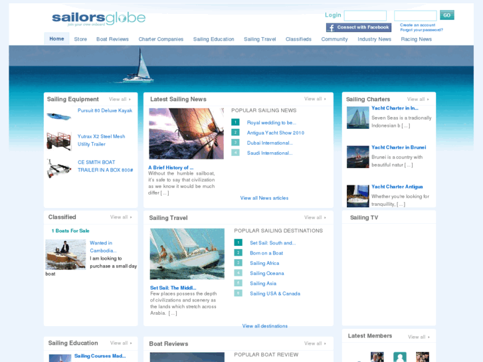Open the Store menu item

[x=80, y=39]
